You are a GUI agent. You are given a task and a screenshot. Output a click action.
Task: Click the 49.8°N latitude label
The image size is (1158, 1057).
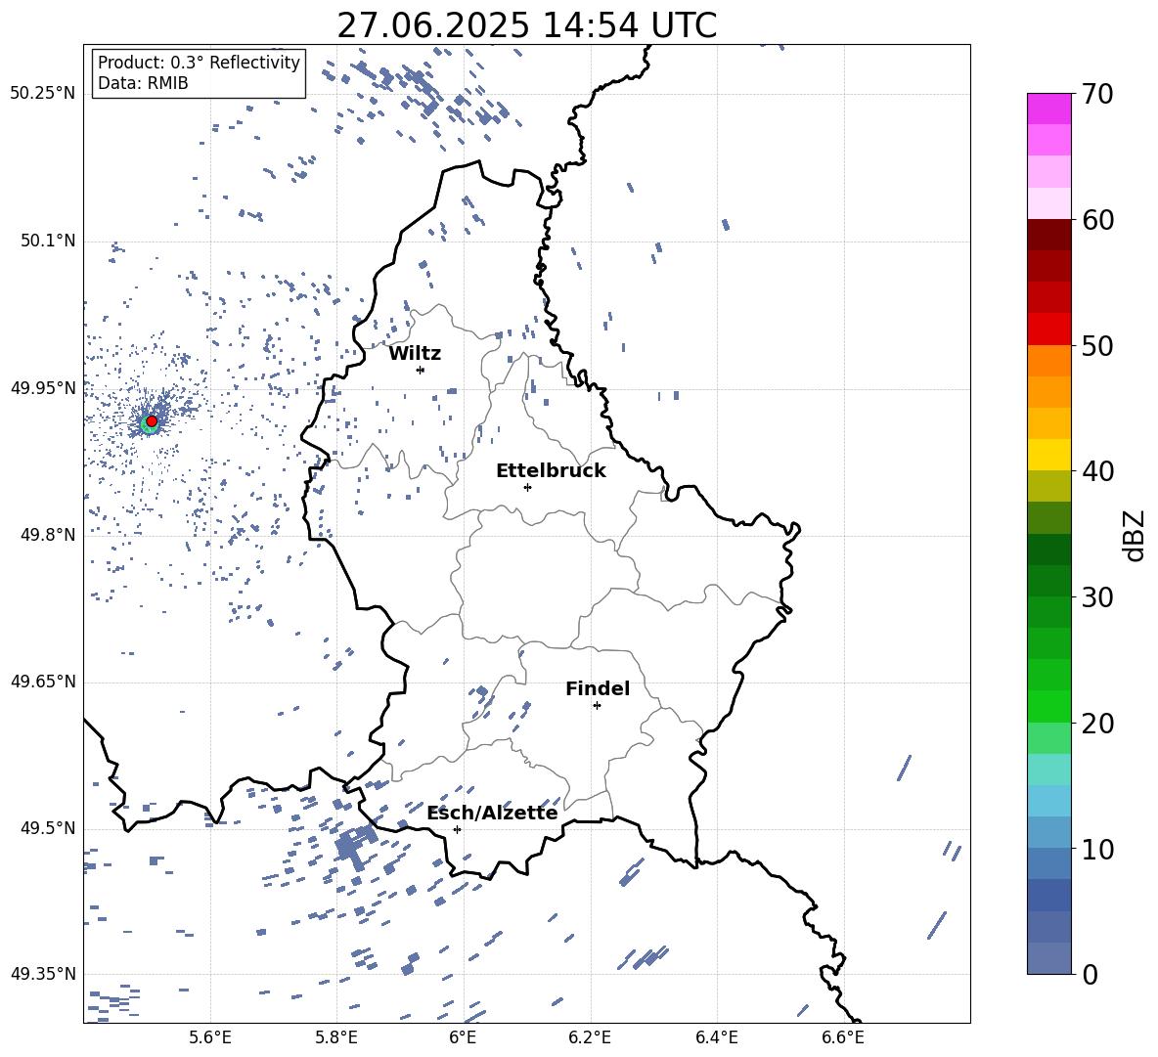coord(47,535)
